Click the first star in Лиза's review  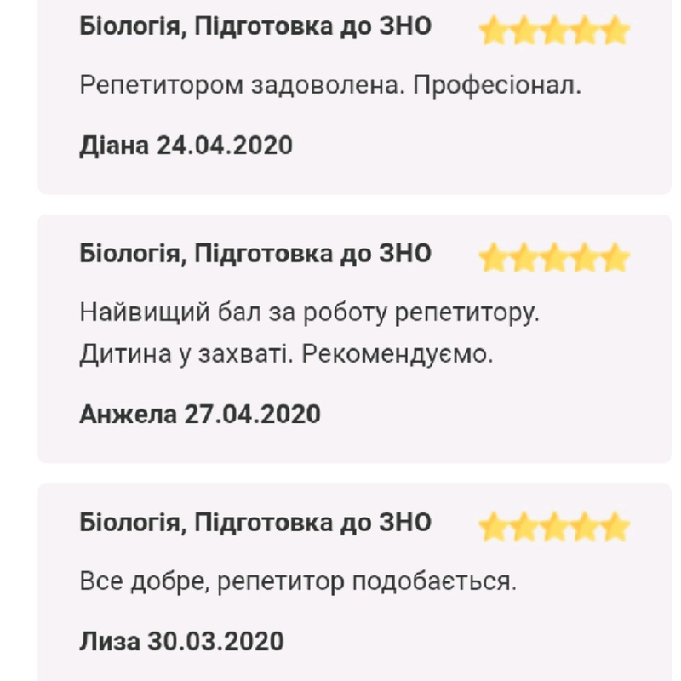tap(493, 527)
